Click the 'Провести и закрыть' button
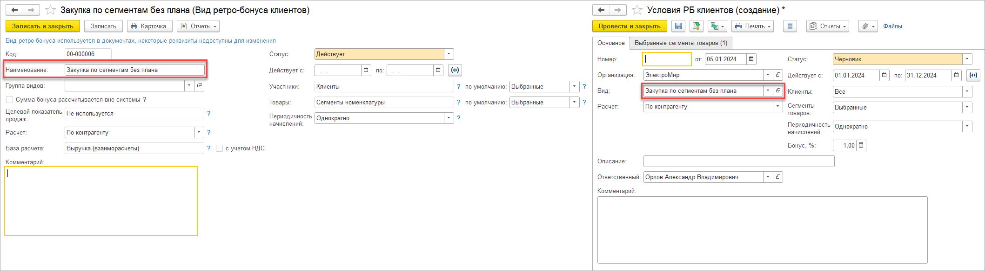The image size is (985, 271). (630, 26)
